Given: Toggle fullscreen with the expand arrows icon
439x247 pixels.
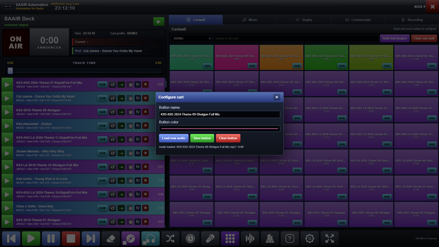Looking at the screenshot, I should (x=330, y=238).
